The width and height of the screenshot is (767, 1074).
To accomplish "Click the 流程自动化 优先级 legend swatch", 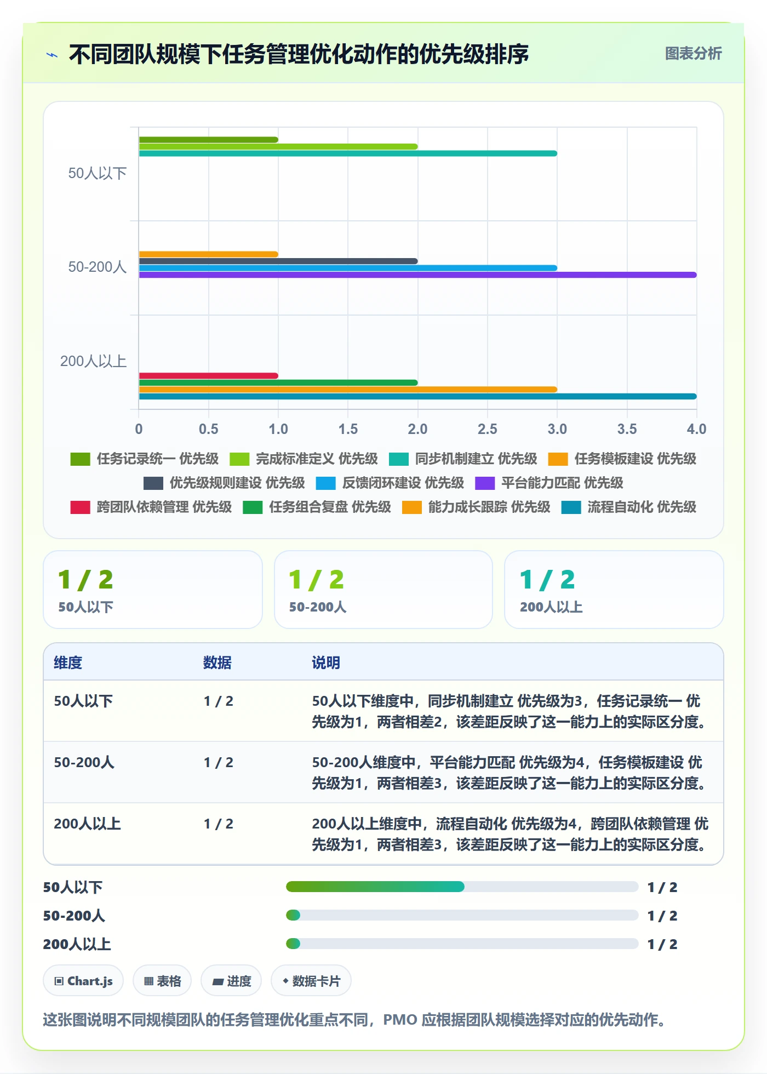I will (571, 507).
